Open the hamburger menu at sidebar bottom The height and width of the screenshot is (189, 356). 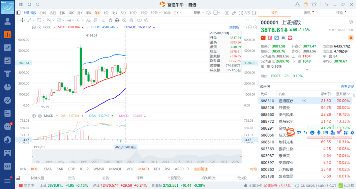pyautogui.click(x=8, y=181)
